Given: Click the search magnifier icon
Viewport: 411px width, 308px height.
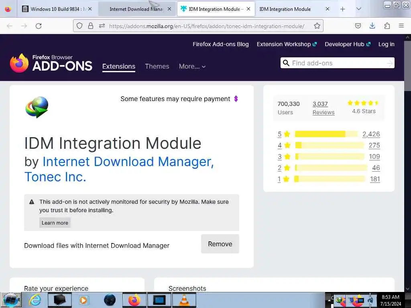Looking at the screenshot, I should (x=286, y=63).
